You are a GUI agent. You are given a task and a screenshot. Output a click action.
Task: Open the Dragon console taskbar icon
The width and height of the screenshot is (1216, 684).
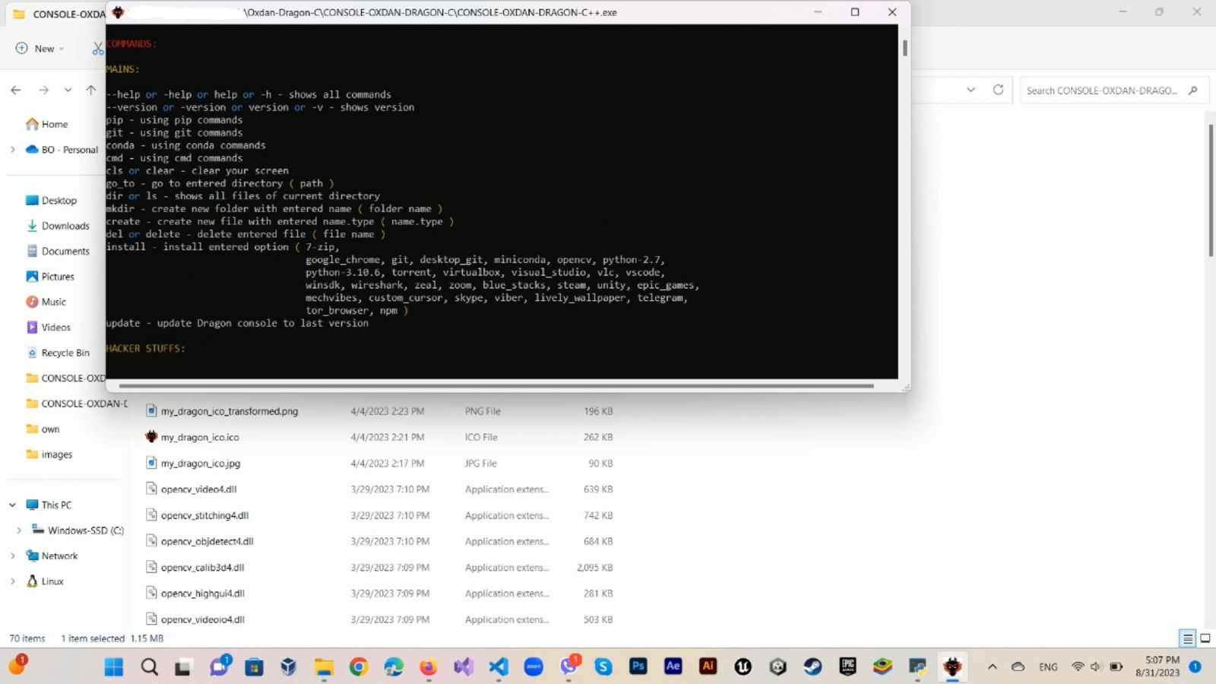[952, 667]
